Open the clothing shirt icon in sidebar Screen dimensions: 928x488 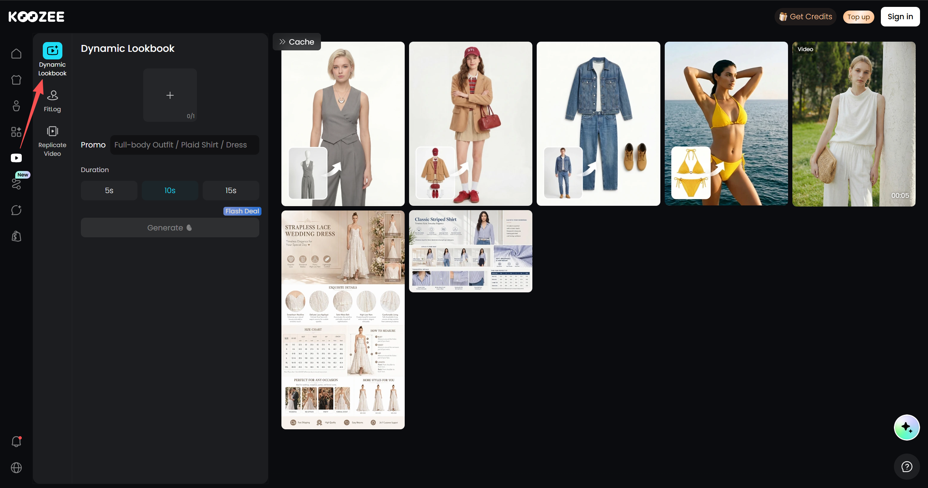tap(16, 80)
